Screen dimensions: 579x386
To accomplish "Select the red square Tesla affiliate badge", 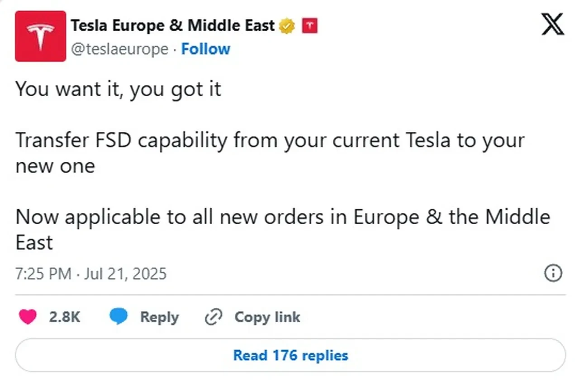I will point(309,26).
